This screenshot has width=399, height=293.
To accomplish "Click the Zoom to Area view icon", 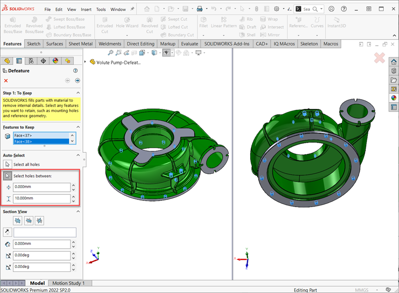I will click(x=118, y=53).
